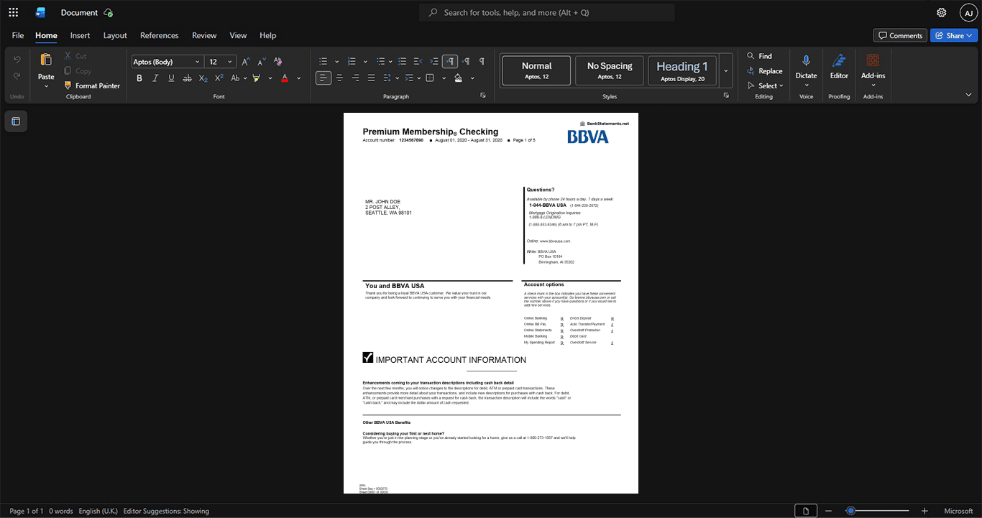Apply superscript formatting
Screen dimensions: 982x518
[x=219, y=78]
